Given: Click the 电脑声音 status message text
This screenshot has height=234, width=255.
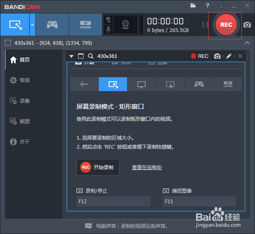Looking at the screenshot, I should 132,226.
